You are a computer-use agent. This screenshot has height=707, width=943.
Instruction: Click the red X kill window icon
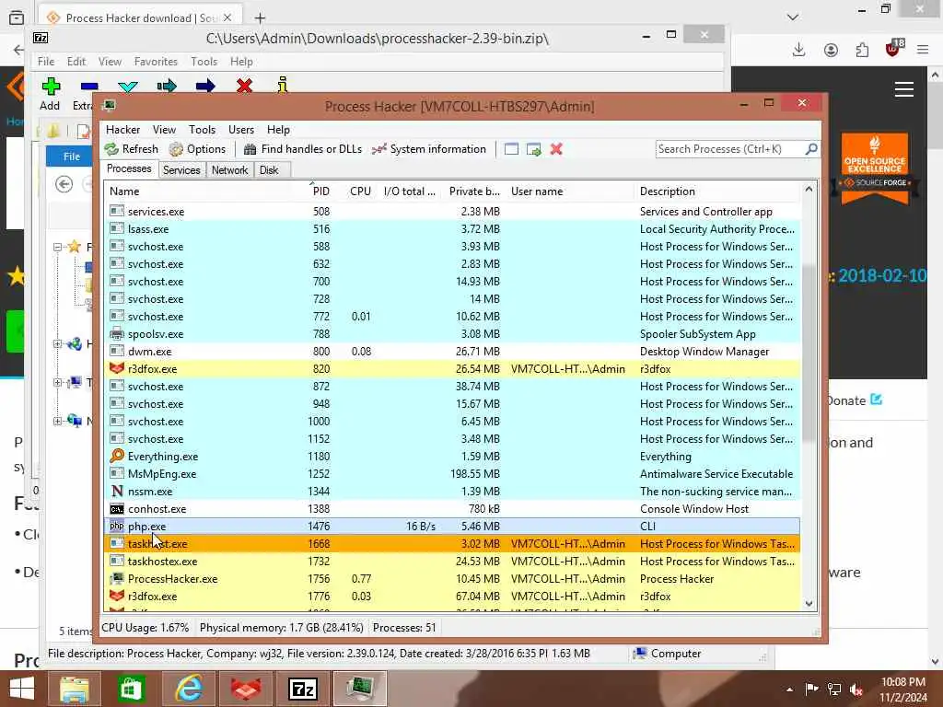[x=556, y=149]
